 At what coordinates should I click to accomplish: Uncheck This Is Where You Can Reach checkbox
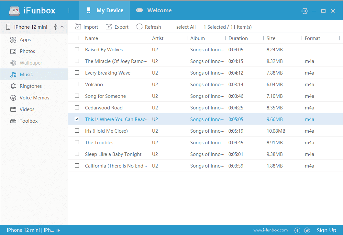(x=77, y=119)
